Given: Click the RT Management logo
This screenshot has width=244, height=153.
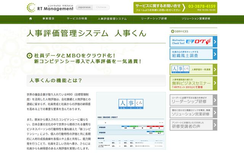Looking at the screenshot, I should 50,8.
